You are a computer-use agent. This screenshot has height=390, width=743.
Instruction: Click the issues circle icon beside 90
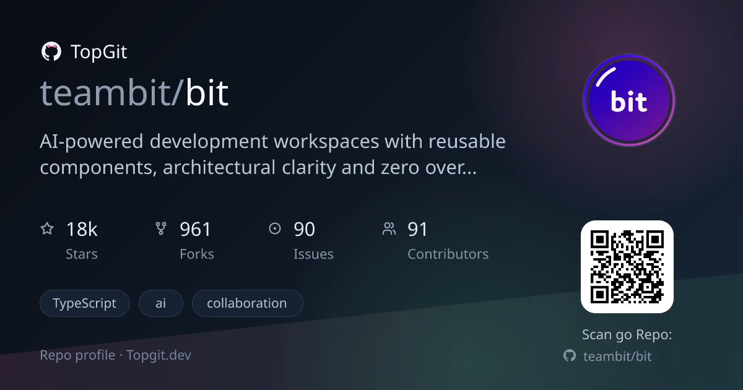pyautogui.click(x=275, y=229)
